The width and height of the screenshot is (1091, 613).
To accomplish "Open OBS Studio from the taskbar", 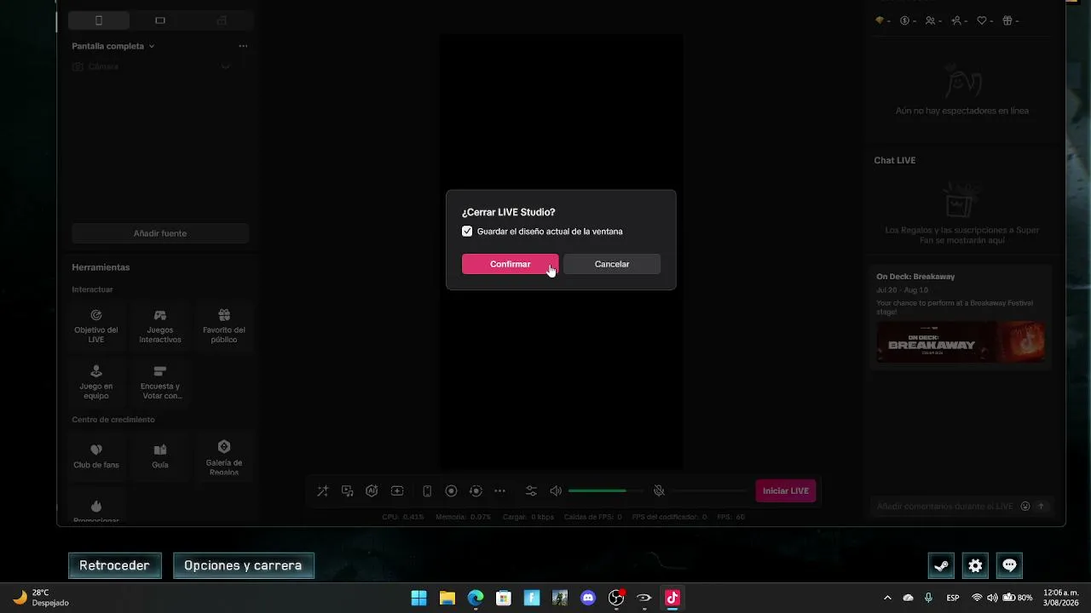I will [x=616, y=598].
